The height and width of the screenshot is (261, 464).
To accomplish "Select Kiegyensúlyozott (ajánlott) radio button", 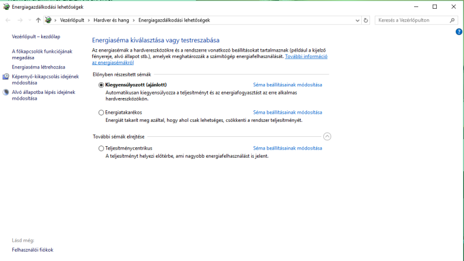I will click(x=101, y=85).
